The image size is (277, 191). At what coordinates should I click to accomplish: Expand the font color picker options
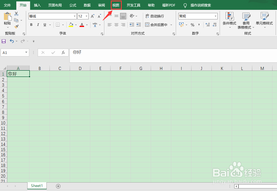(x=87, y=25)
